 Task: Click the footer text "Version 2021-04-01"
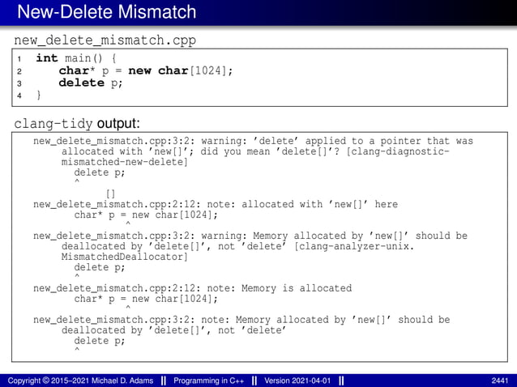click(297, 381)
